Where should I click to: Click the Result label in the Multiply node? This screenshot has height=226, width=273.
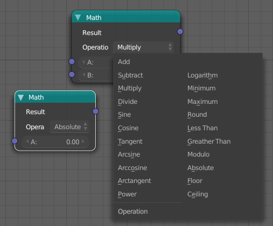coord(92,33)
